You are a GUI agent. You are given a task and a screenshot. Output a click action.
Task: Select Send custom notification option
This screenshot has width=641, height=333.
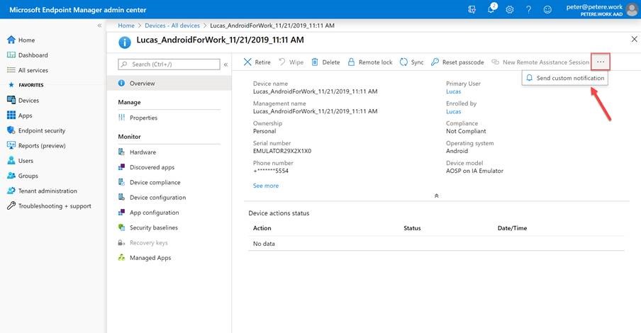pos(570,78)
